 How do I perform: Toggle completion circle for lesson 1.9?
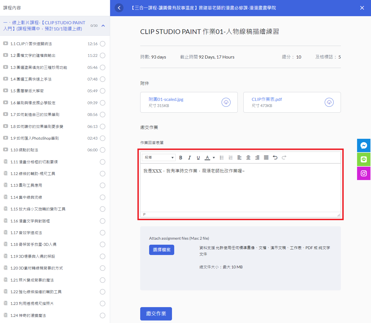pos(103,138)
